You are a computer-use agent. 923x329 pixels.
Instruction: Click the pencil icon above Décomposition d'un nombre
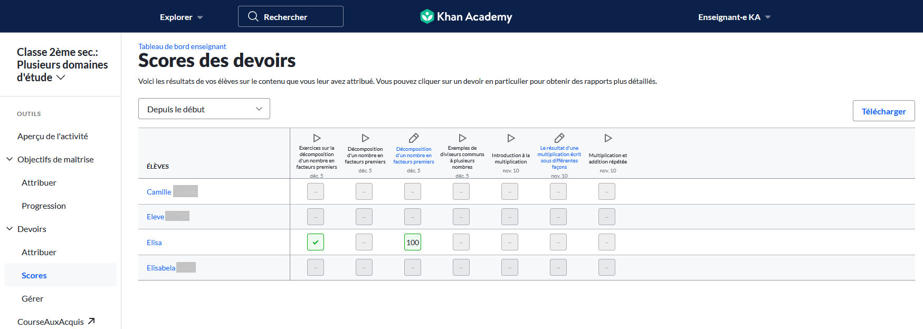(414, 138)
